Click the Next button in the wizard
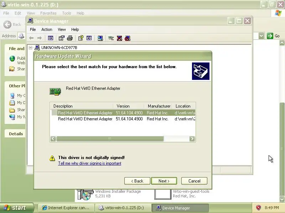Screen dimensions: 285x213 [x=164, y=181]
